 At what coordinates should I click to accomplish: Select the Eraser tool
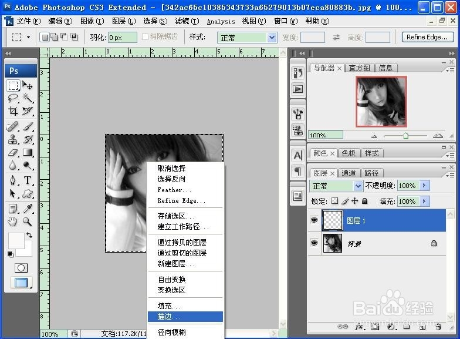[x=13, y=153]
